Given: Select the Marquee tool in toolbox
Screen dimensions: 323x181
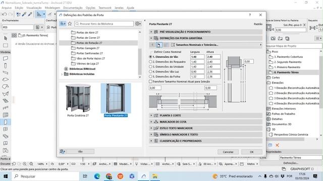Looking at the screenshot, I should (6, 45).
